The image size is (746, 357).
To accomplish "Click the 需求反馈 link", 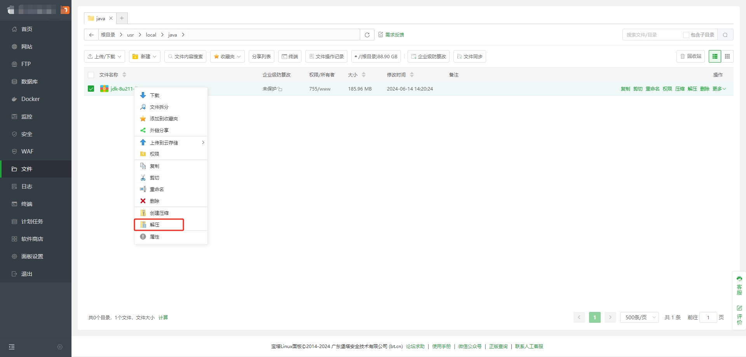I will coord(394,35).
